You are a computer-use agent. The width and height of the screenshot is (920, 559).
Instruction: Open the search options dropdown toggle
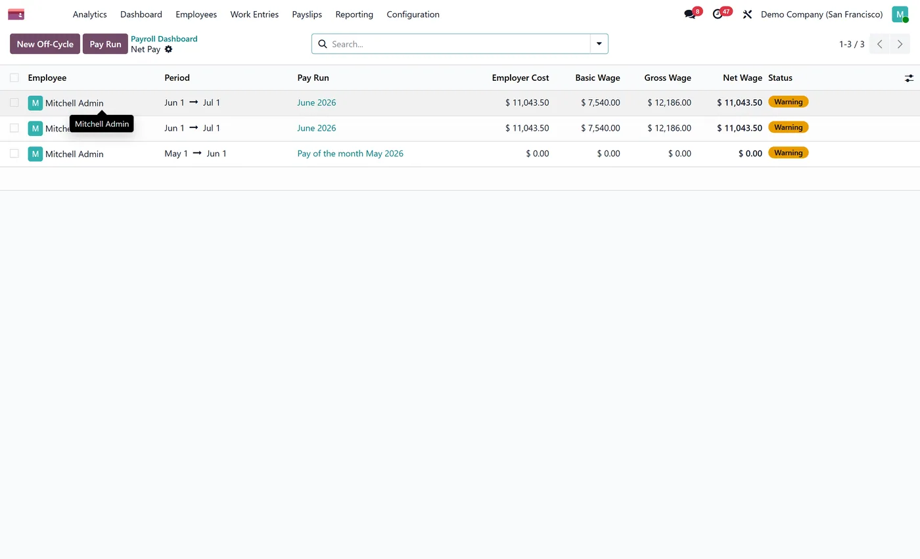(x=599, y=44)
